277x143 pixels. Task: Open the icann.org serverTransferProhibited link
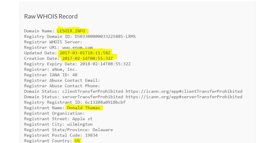184,97
